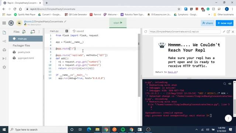The image size is (236, 133).
Task: Open preview in a new tab
Action: pos(228,31)
